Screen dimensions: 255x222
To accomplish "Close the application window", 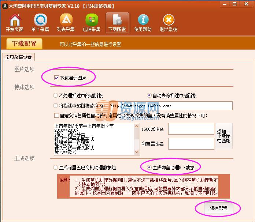I will coord(246,4).
